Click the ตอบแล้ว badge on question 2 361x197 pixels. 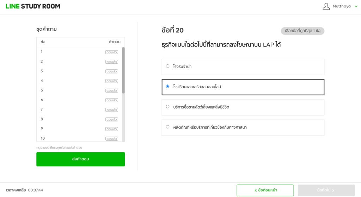click(111, 62)
